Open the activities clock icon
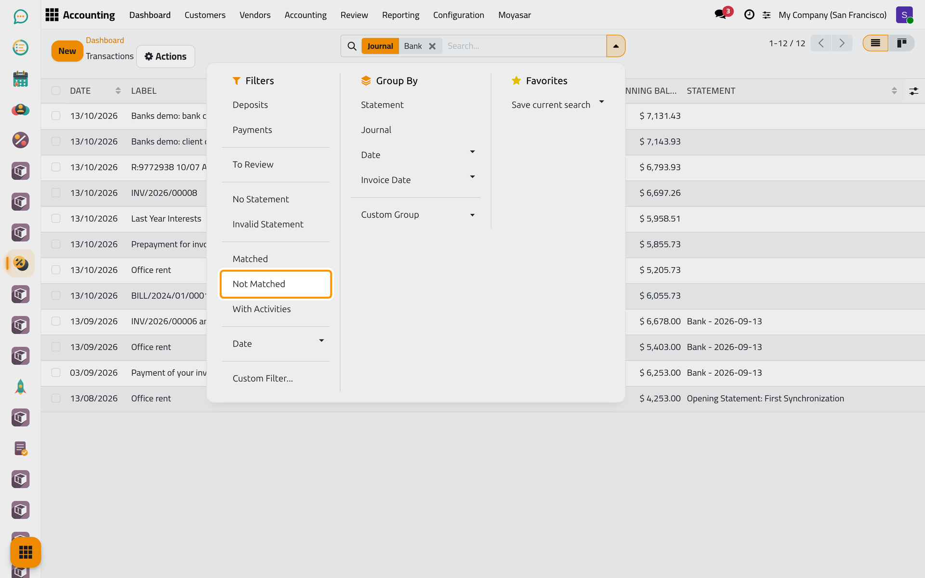The height and width of the screenshot is (578, 925). pyautogui.click(x=749, y=15)
